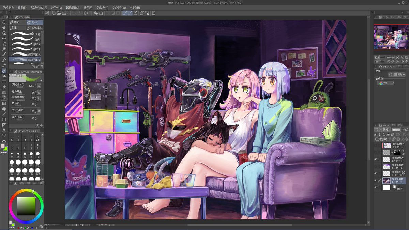Show the レイヤー 5 layer visibility box
Screen dimensions: 409x230
[x=376, y=145]
